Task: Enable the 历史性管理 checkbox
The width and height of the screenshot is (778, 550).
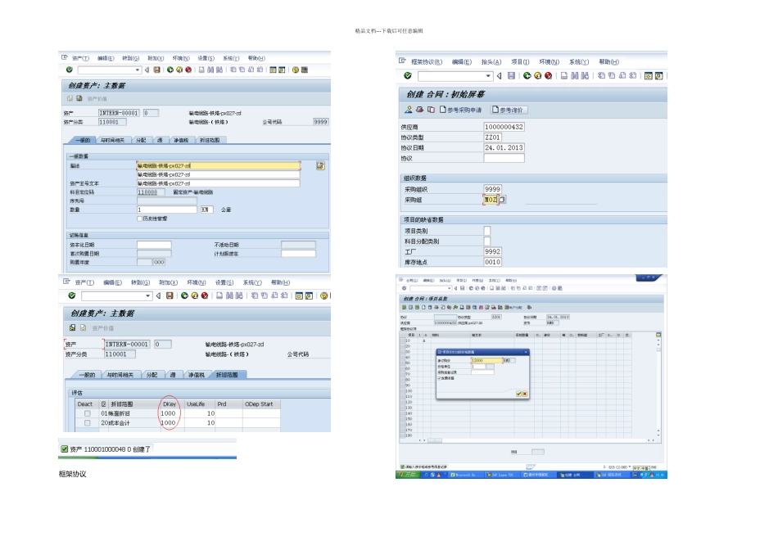Action: [x=139, y=219]
